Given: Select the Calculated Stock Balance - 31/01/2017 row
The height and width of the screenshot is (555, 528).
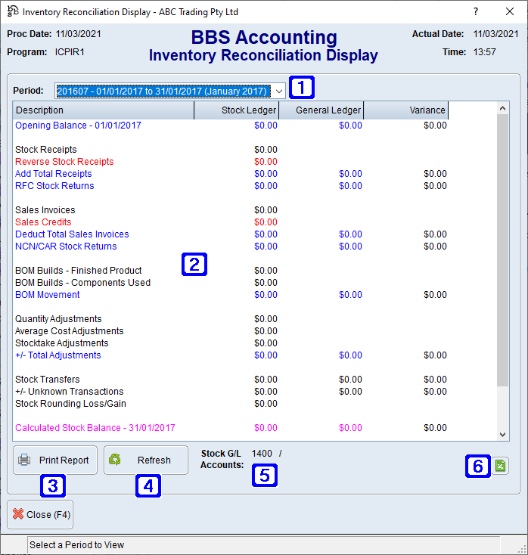Looking at the screenshot, I should pyautogui.click(x=231, y=427).
